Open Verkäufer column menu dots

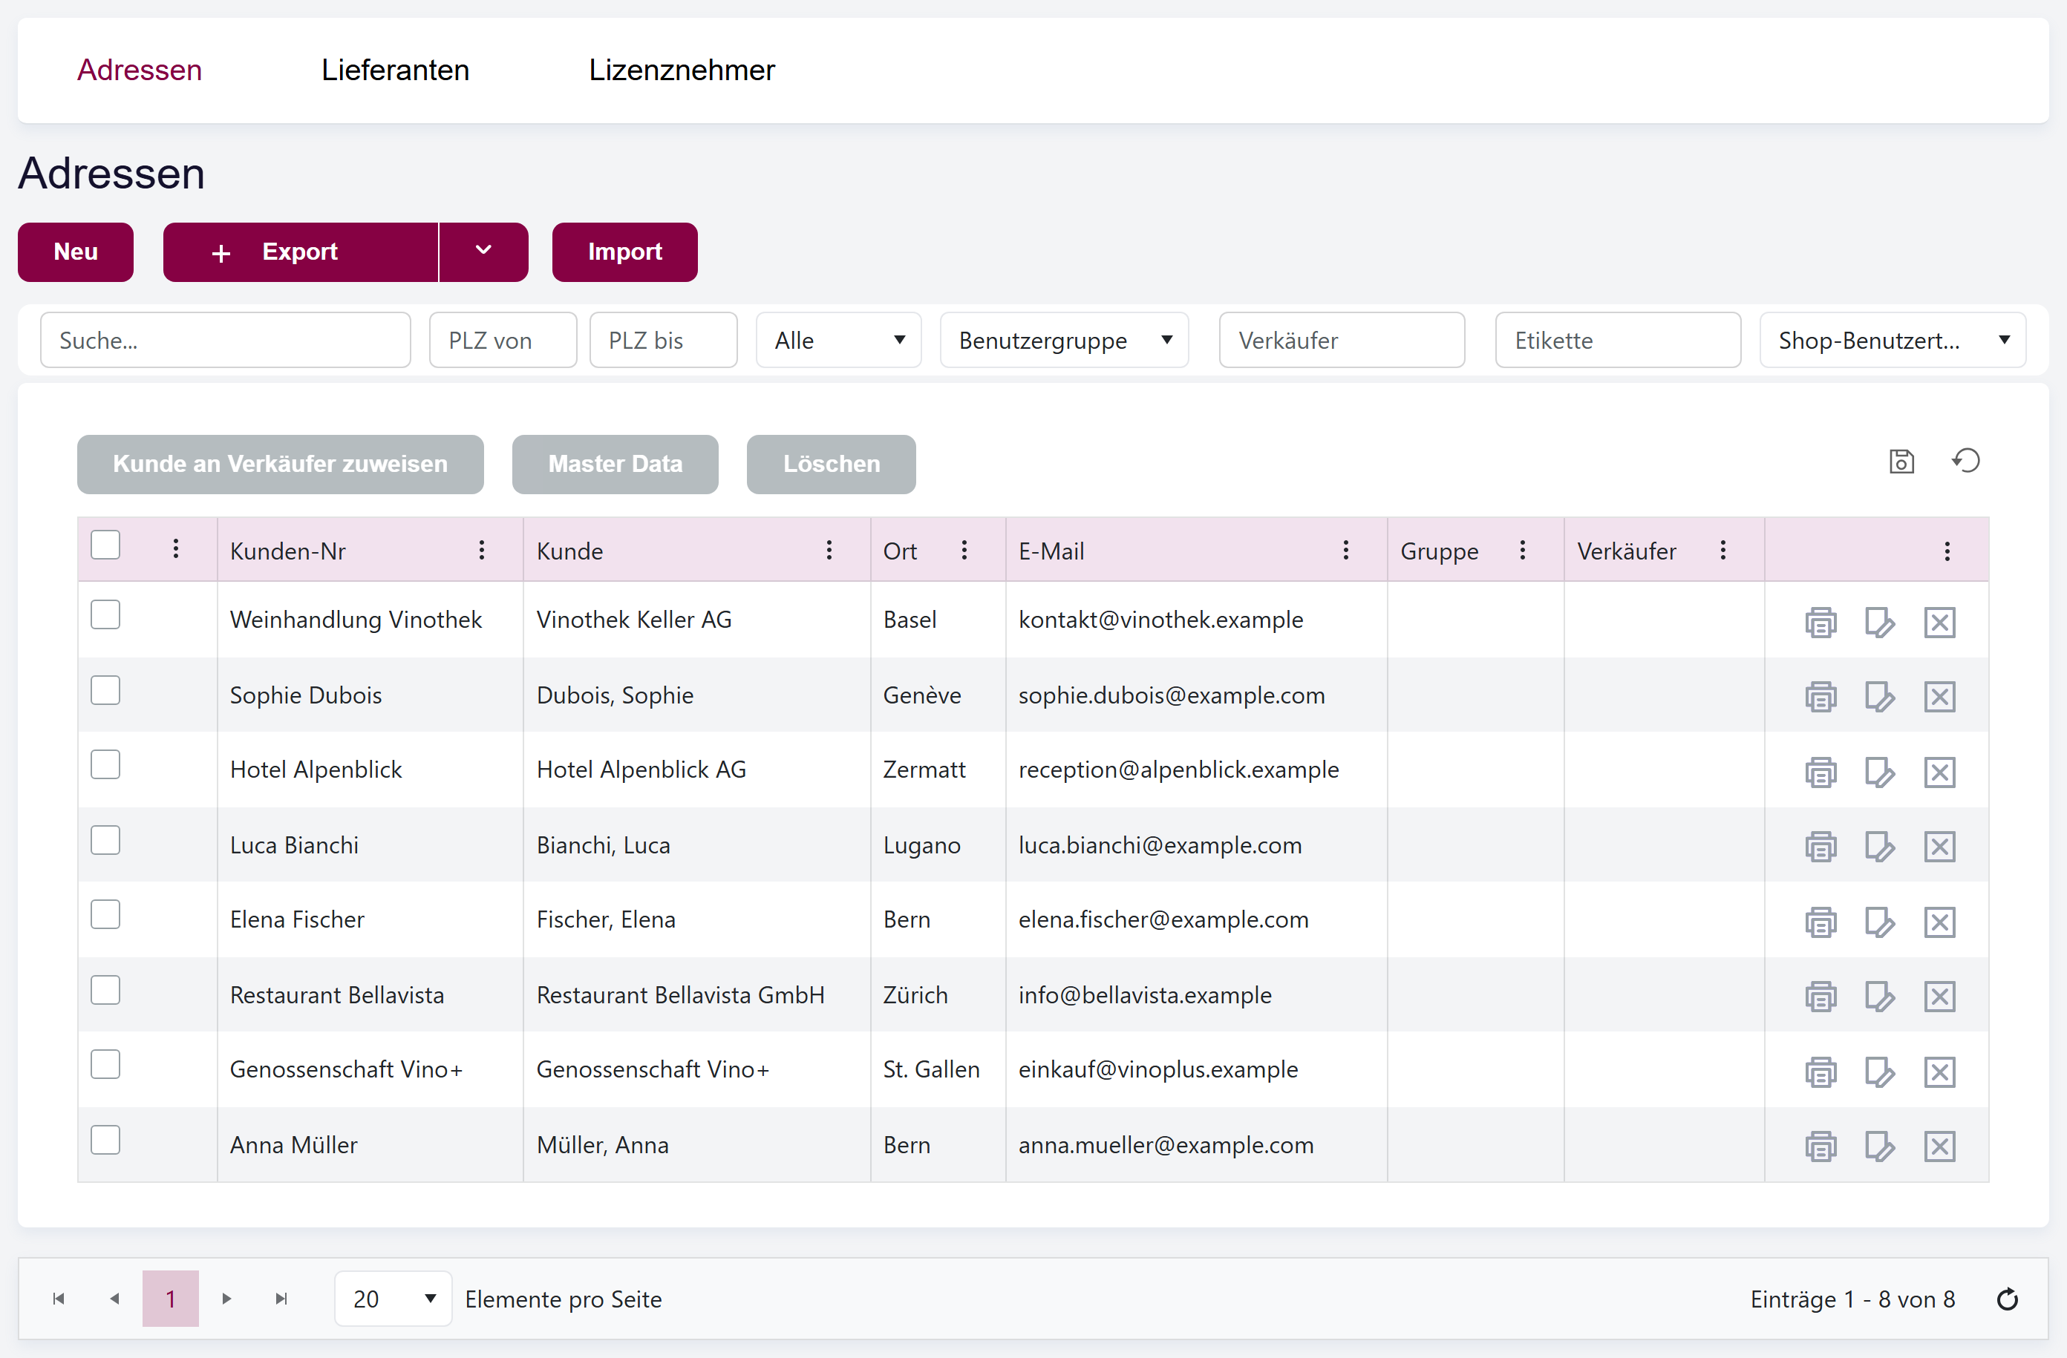coord(1723,550)
